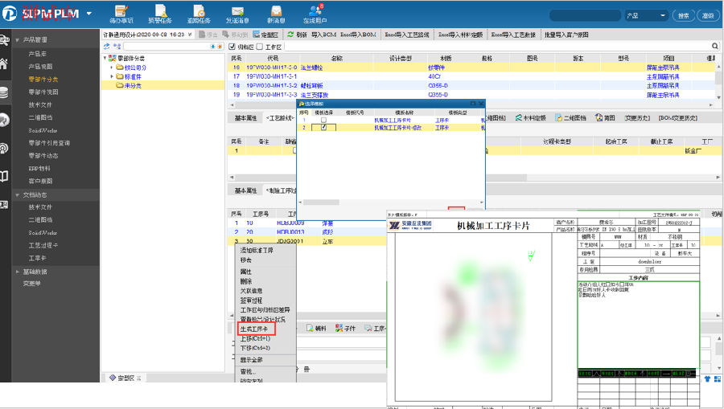Image resolution: width=724 pixels, height=409 pixels.
Task: Click the 搜索 search button
Action: [683, 15]
